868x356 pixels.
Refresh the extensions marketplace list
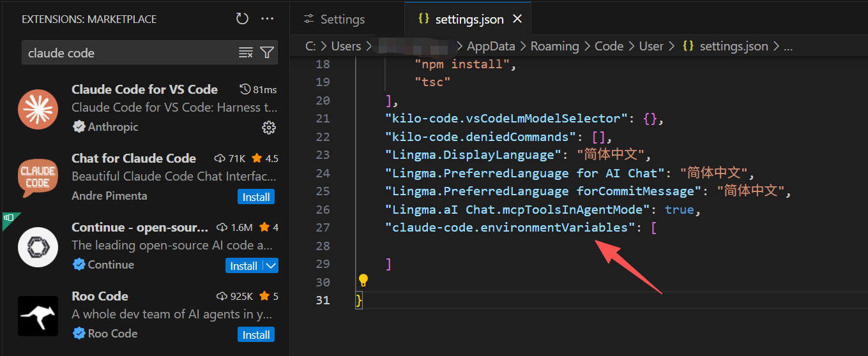(242, 19)
